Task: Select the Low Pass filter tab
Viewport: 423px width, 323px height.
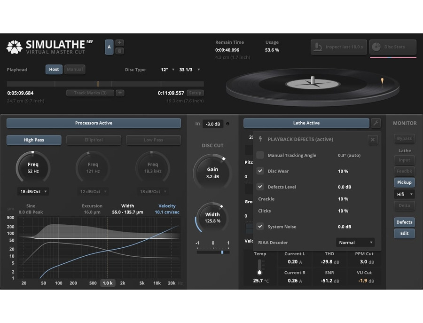Action: [x=154, y=140]
